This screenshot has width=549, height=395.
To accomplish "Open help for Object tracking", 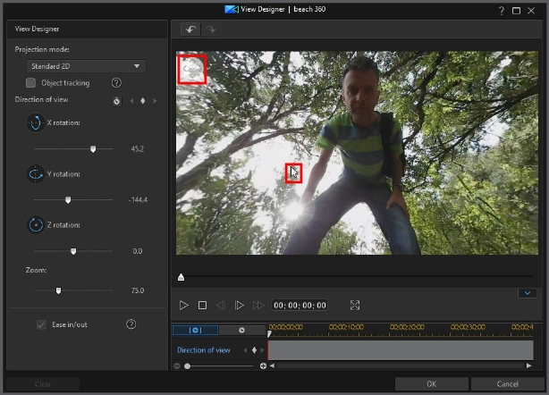I will point(116,83).
